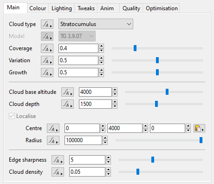214x184 pixels.
Task: Click the Radius field 100000
Action: [x=83, y=140]
